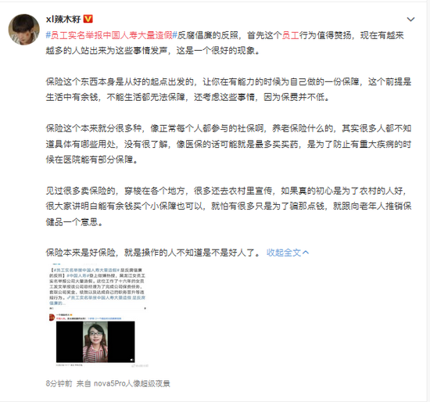
Task: Click the red 员工 keyword link
Action: point(290,35)
